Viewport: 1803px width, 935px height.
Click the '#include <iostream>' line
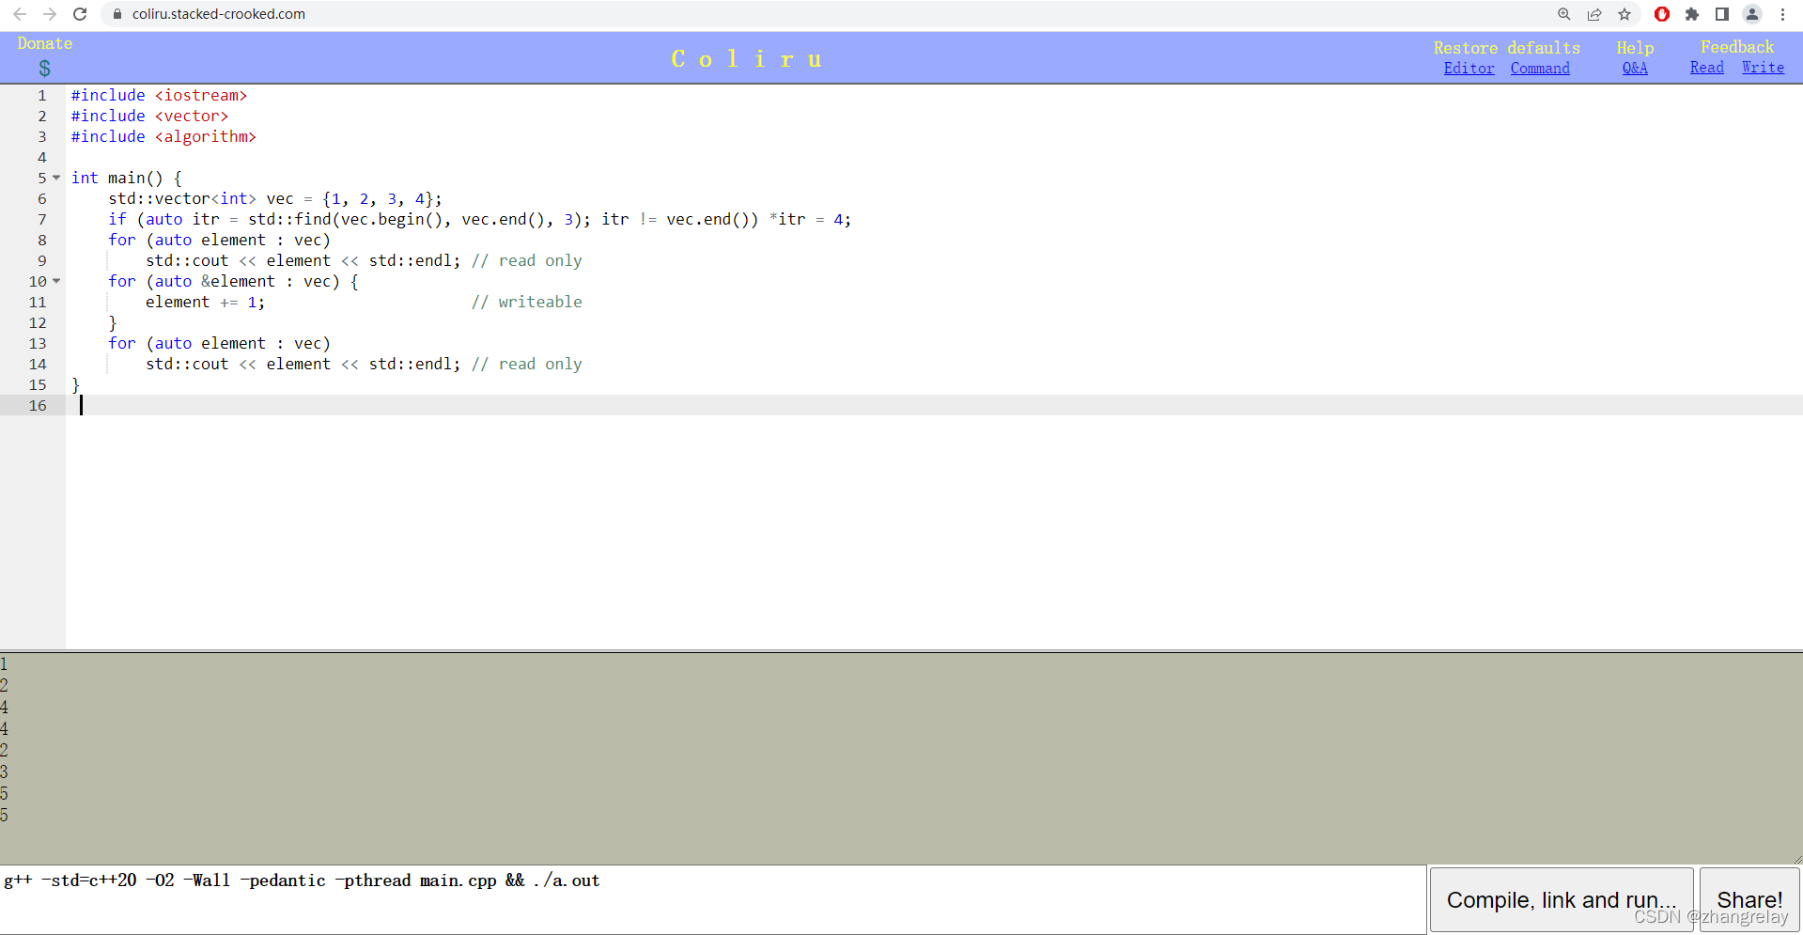click(159, 95)
